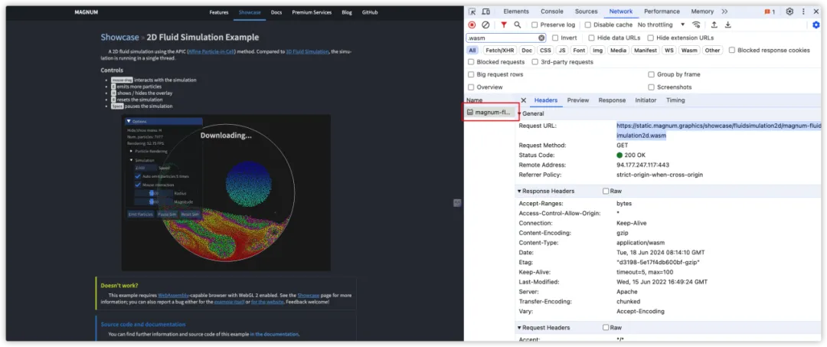Open the Preview tab of request
827x347 pixels.
(x=578, y=100)
